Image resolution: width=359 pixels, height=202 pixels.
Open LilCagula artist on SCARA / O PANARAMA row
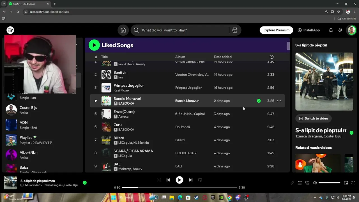click(x=125, y=156)
